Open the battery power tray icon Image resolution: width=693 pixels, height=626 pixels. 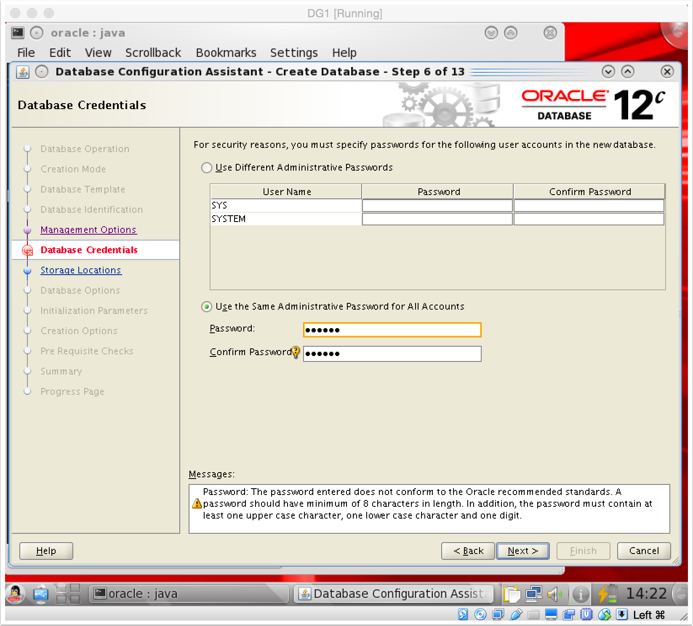607,594
